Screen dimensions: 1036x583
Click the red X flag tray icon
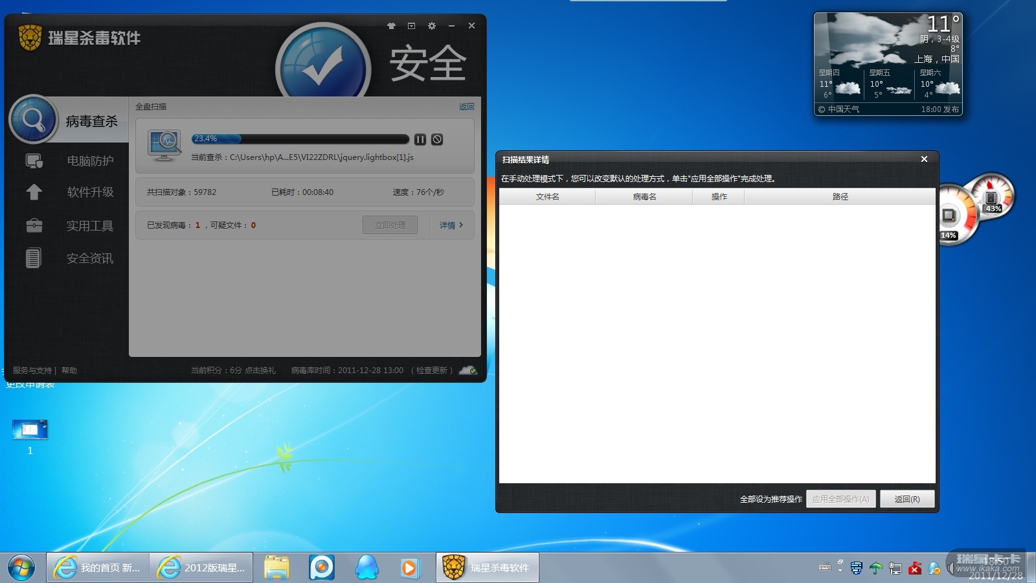pyautogui.click(x=915, y=568)
